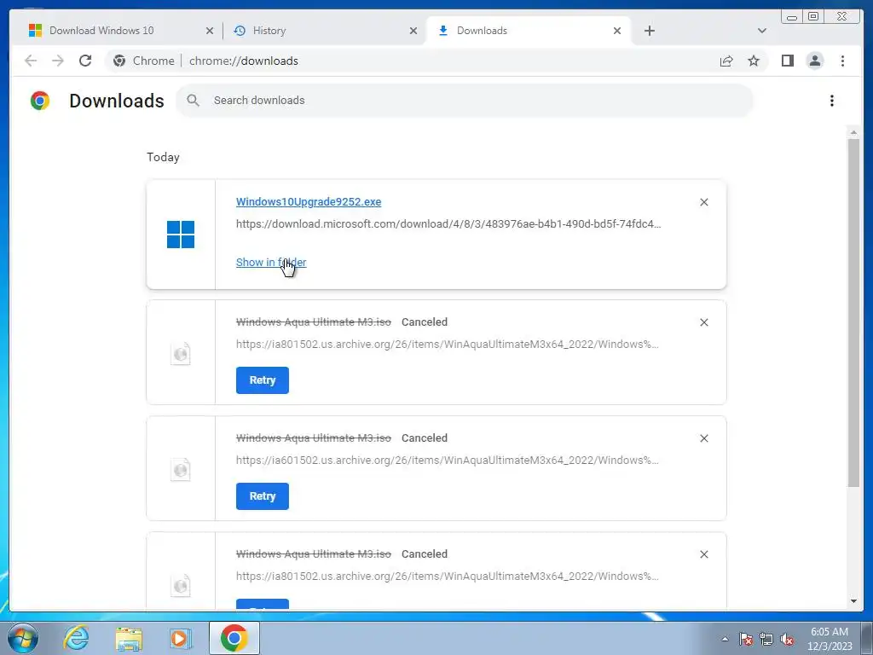Image resolution: width=873 pixels, height=655 pixels.
Task: Open Windows Media Player from the taskbar
Action: point(181,638)
